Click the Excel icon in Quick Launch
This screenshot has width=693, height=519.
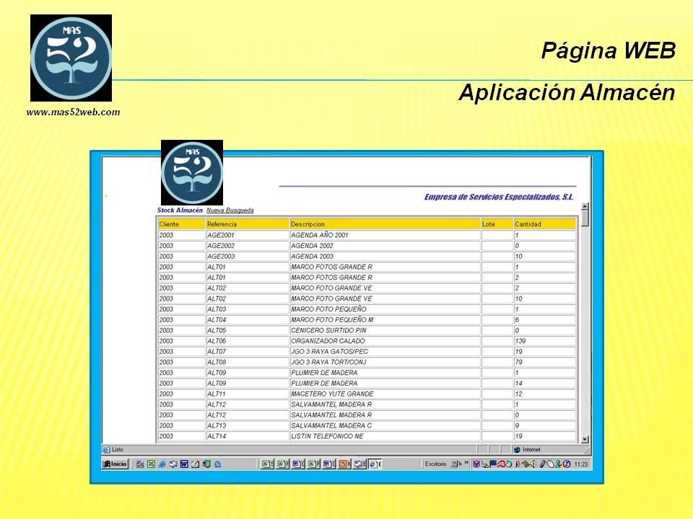(x=151, y=464)
